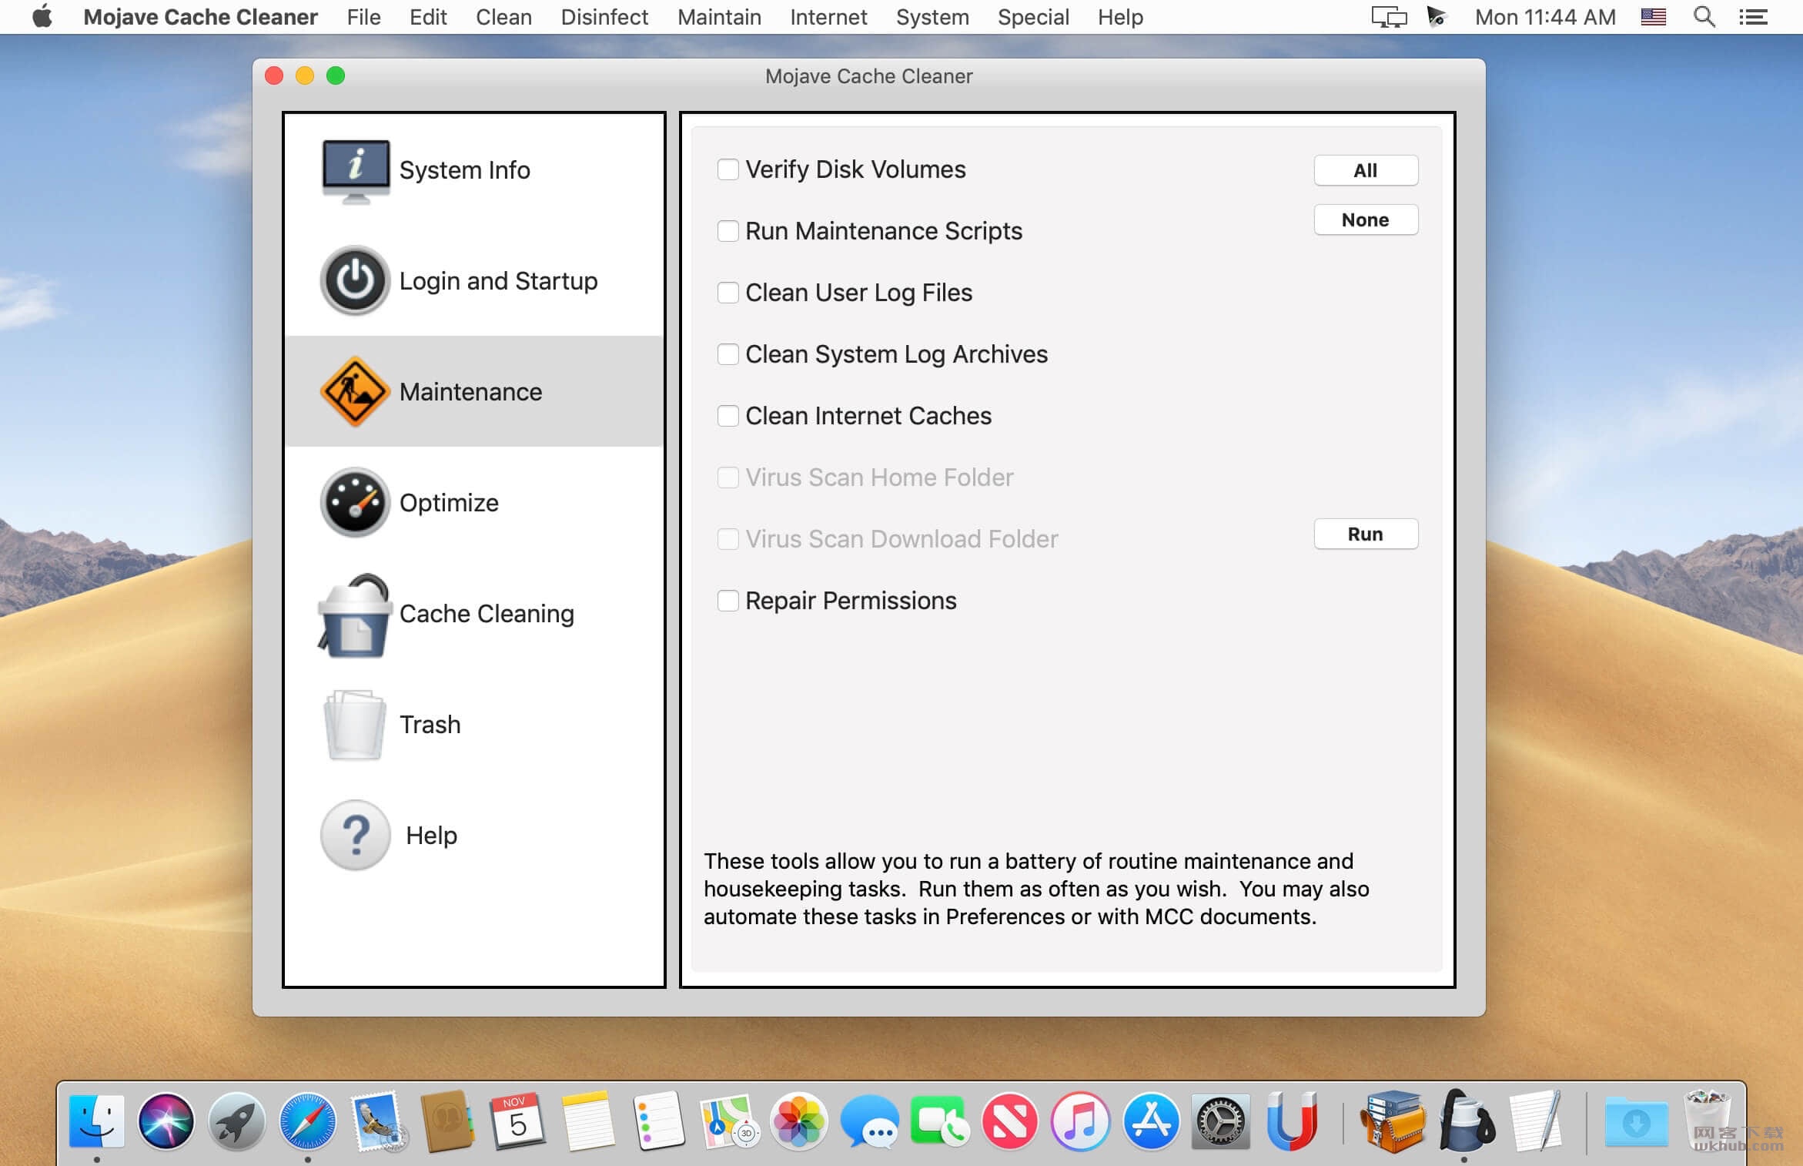Open Notification Center list icon

pyautogui.click(x=1754, y=17)
